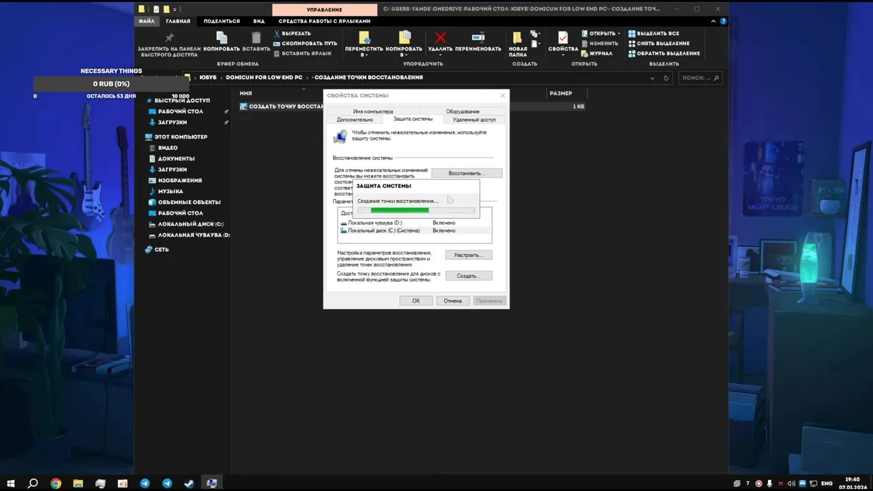Screen dimensions: 873x491
Task: Sort by the Размер column header
Action: click(561, 93)
